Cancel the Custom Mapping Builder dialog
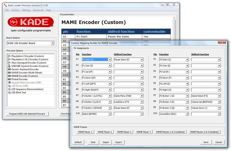The height and width of the screenshot is (151, 231). coord(218,142)
